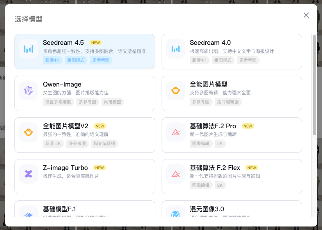Select the Seedream 4.0 model title
This screenshot has width=322, height=230.
[x=210, y=42]
